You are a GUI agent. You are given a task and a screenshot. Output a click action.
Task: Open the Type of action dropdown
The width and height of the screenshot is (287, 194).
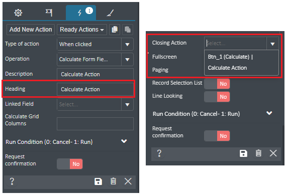click(95, 44)
